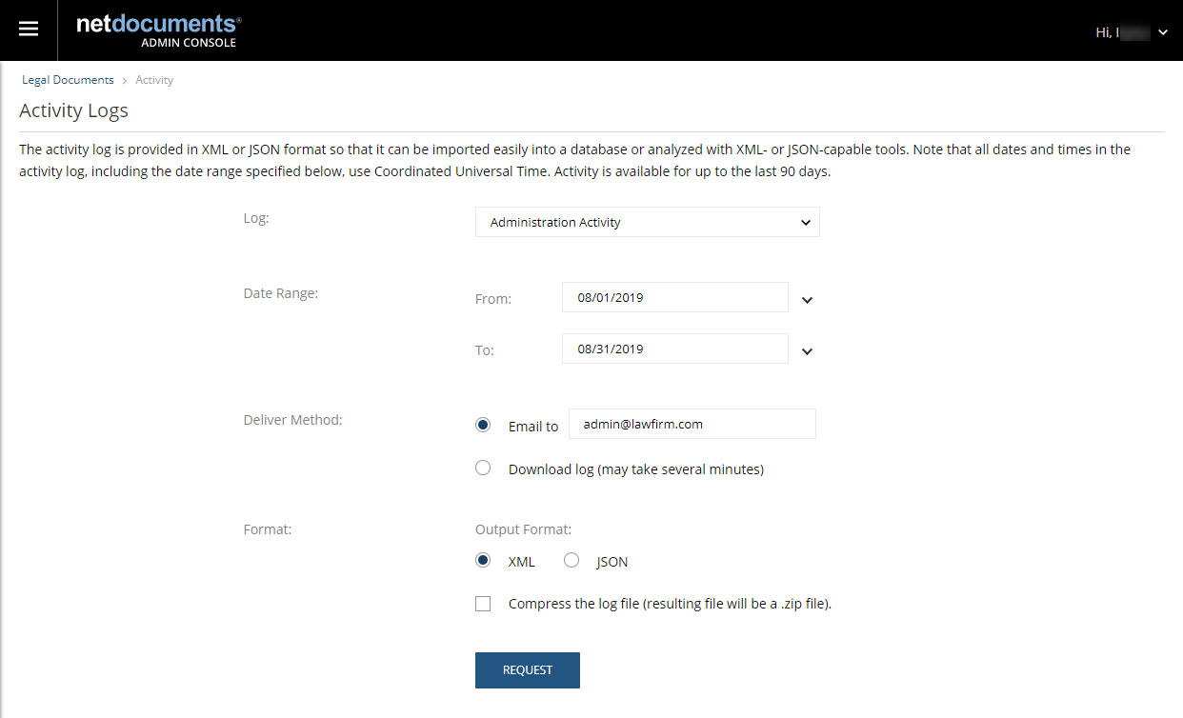The image size is (1183, 718).
Task: Choose JSON output format
Action: click(571, 560)
